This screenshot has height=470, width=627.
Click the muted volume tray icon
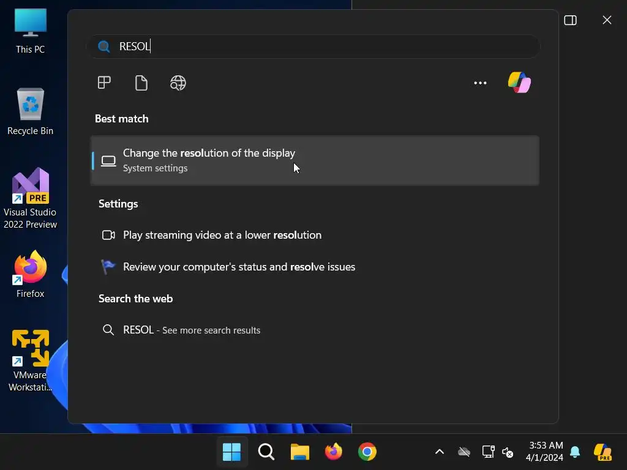508,452
